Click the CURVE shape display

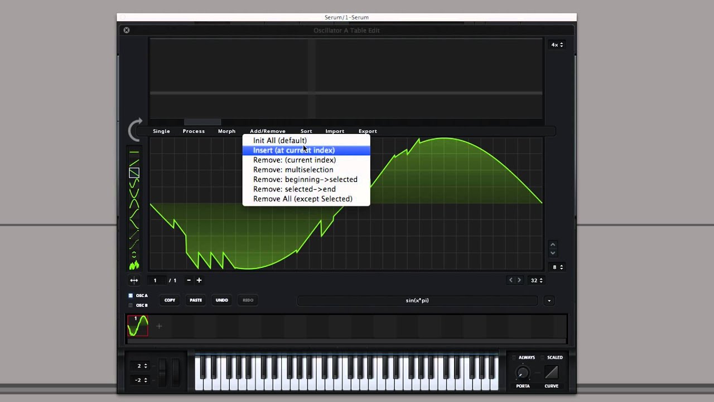click(551, 372)
